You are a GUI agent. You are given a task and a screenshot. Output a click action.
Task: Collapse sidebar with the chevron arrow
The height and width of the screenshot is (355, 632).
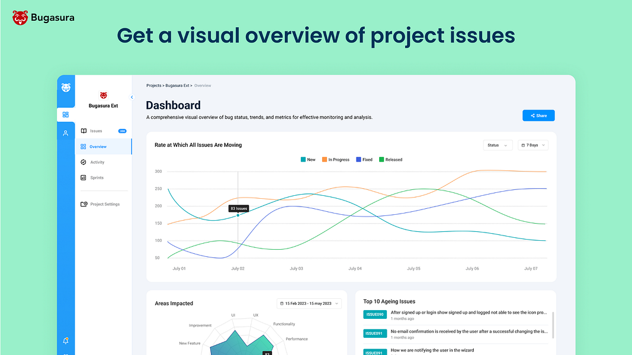(x=132, y=97)
